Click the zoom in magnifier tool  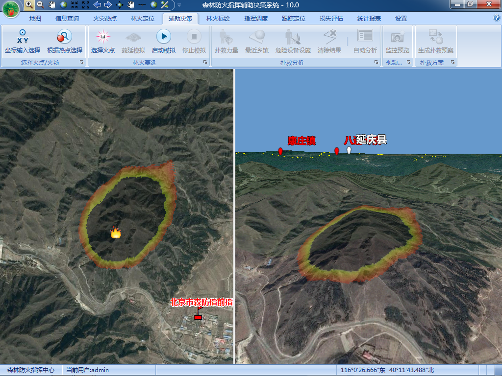point(29,5)
